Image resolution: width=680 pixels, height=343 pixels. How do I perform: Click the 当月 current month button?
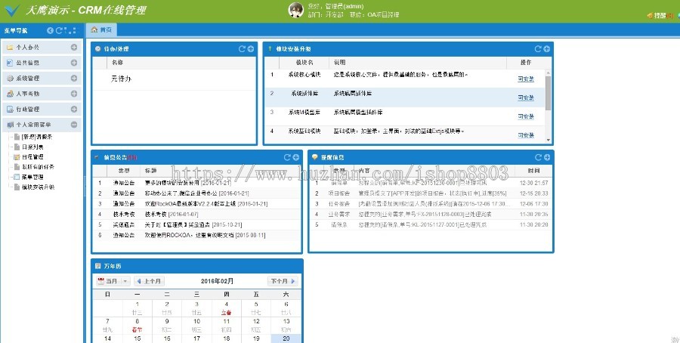click(x=108, y=281)
